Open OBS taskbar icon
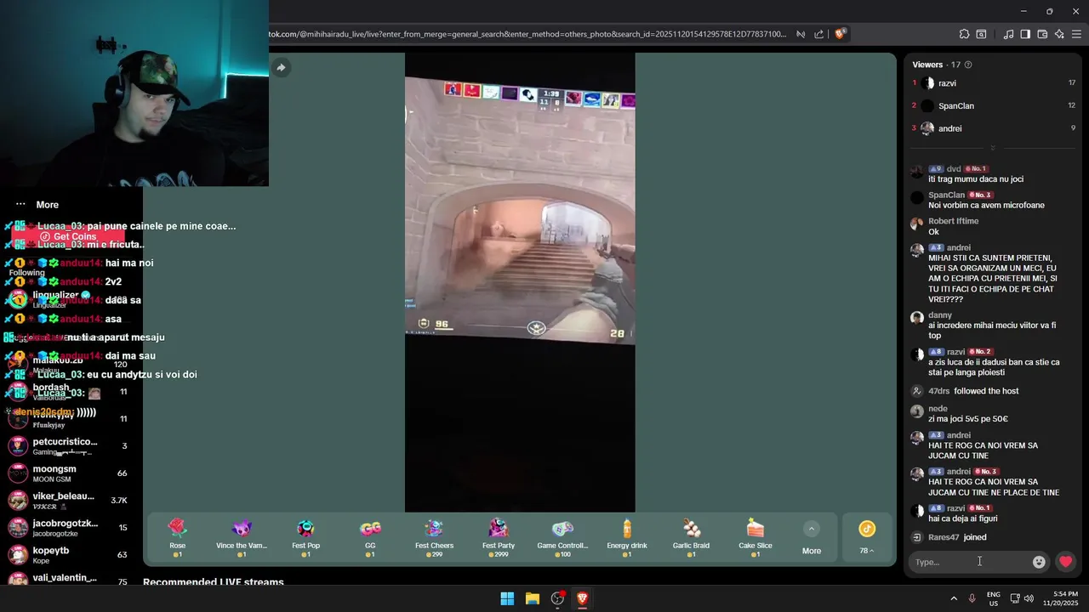This screenshot has height=612, width=1089. [557, 598]
